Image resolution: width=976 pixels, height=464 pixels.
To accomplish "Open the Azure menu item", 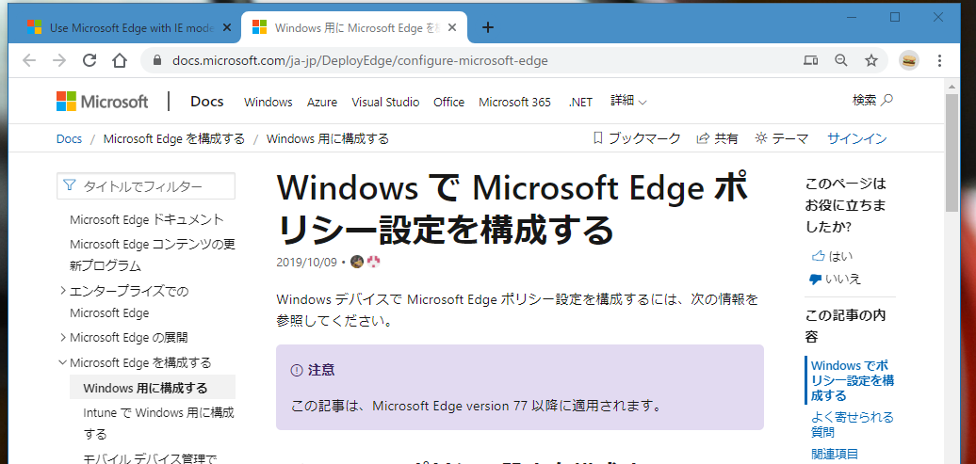I will pos(322,102).
